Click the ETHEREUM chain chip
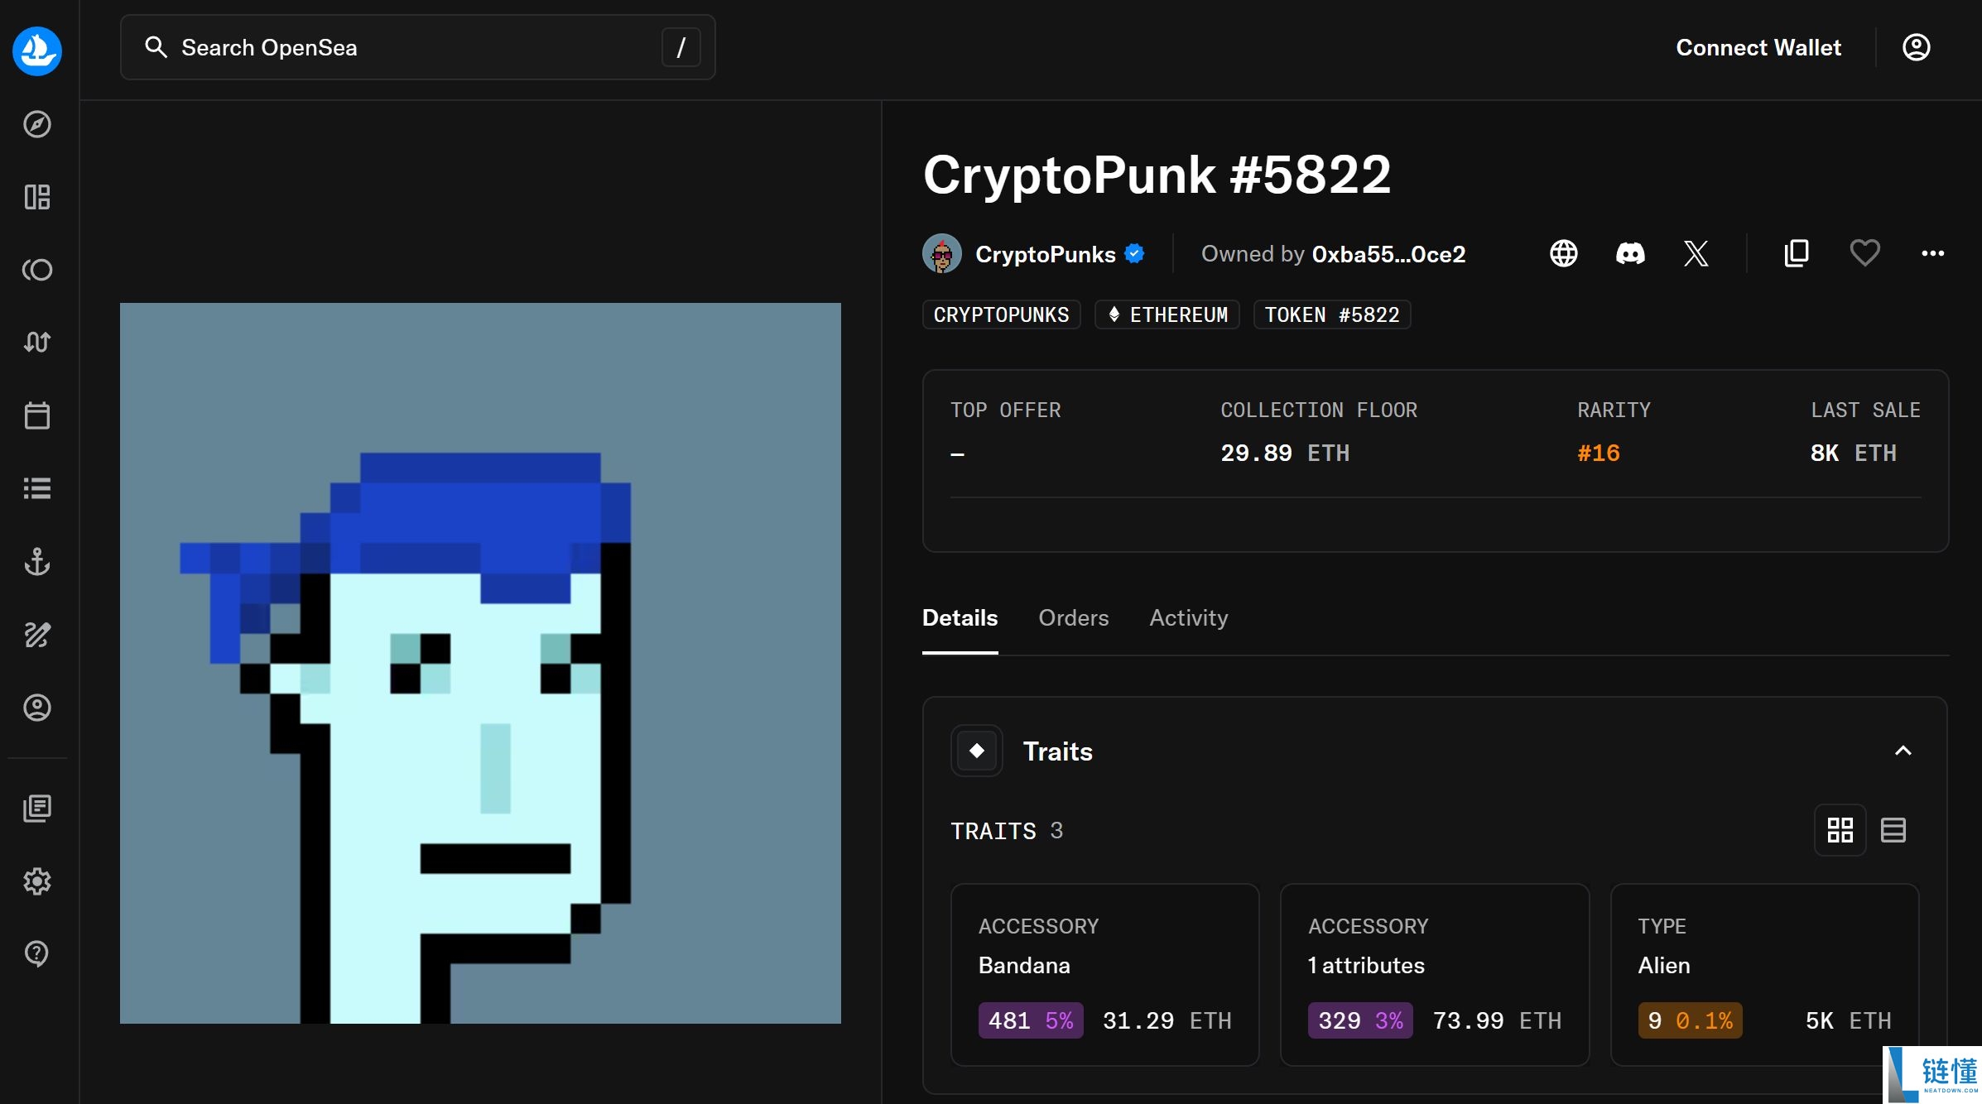The height and width of the screenshot is (1104, 1982). (x=1167, y=314)
